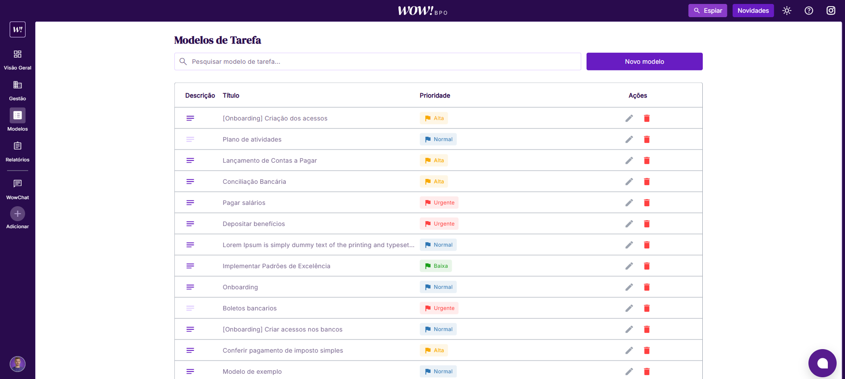This screenshot has height=379, width=845.
Task: Click the Urgente priority tag on Pagar salários
Action: 439,203
